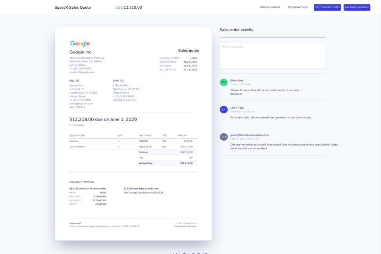This screenshot has height=254, width=381.
Task: Click the Write a message field
Action: (x=272, y=55)
